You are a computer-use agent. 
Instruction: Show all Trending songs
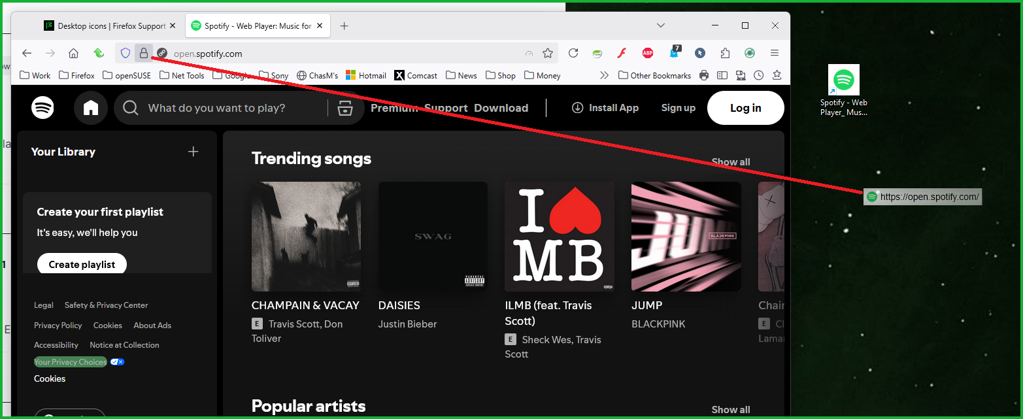(731, 162)
